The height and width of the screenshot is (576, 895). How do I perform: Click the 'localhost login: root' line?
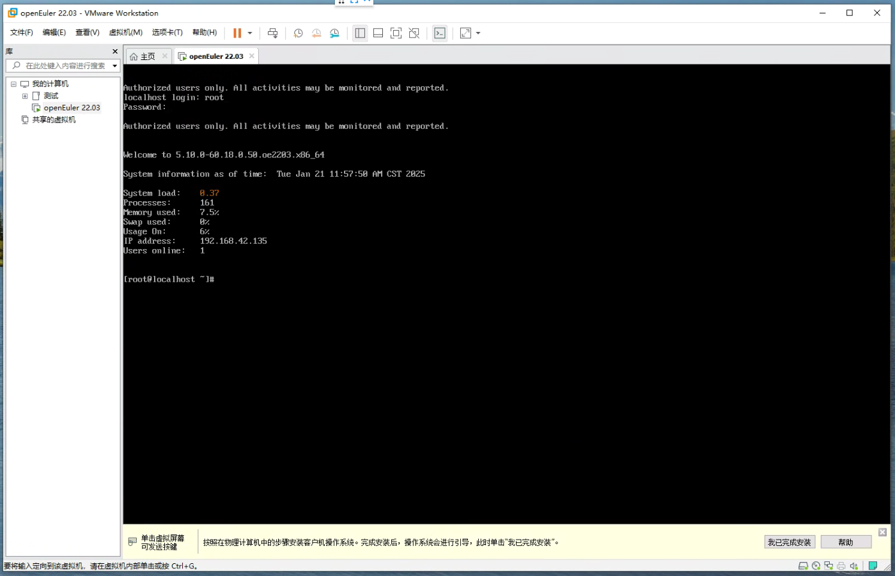pyautogui.click(x=173, y=98)
